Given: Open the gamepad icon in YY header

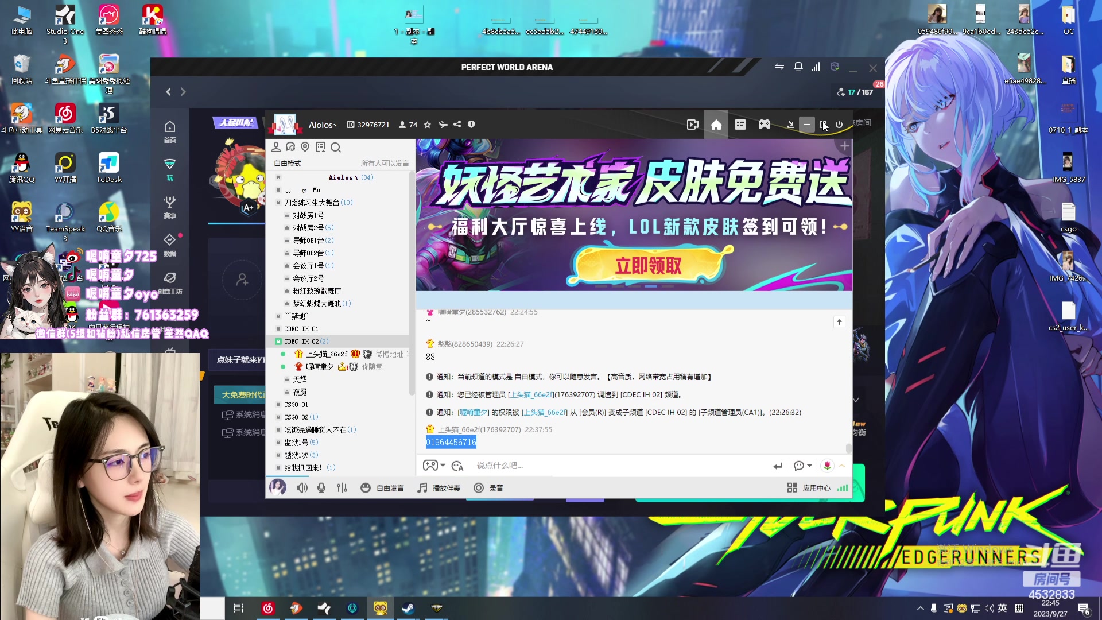Looking at the screenshot, I should pyautogui.click(x=765, y=125).
